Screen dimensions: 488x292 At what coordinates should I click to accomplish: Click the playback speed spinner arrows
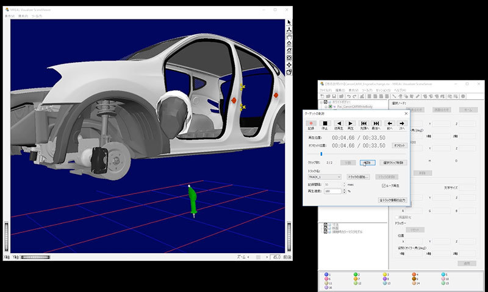point(343,191)
